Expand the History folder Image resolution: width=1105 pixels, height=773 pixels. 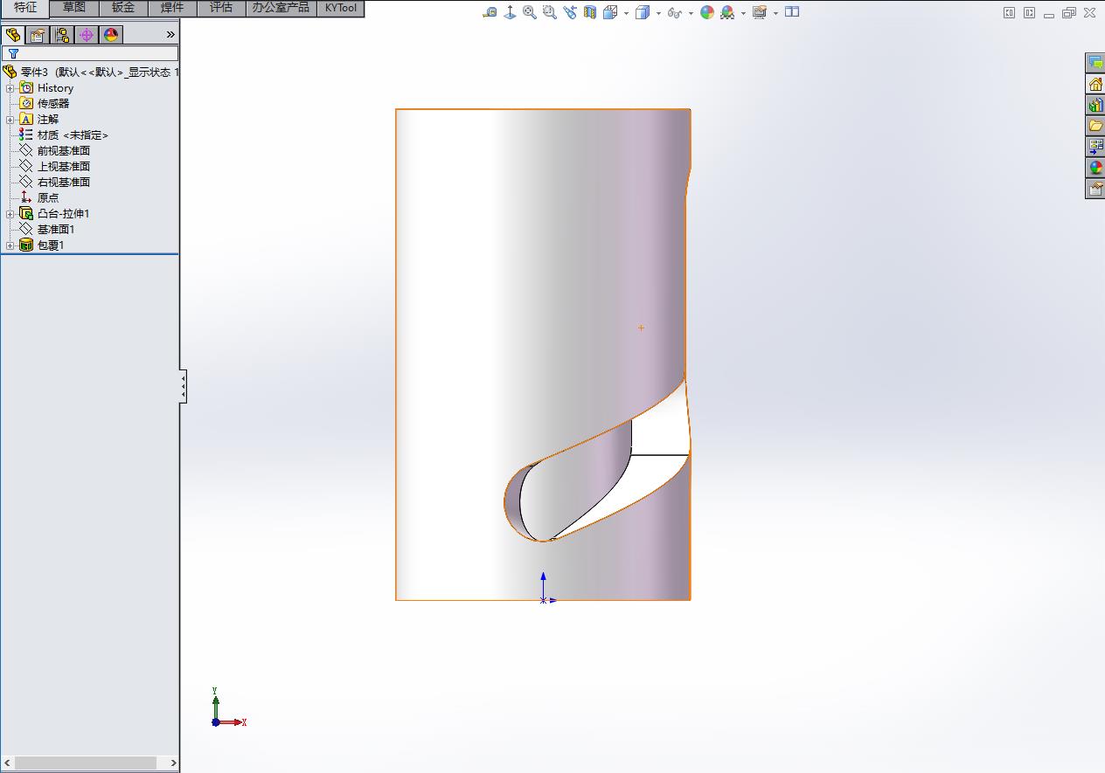10,88
